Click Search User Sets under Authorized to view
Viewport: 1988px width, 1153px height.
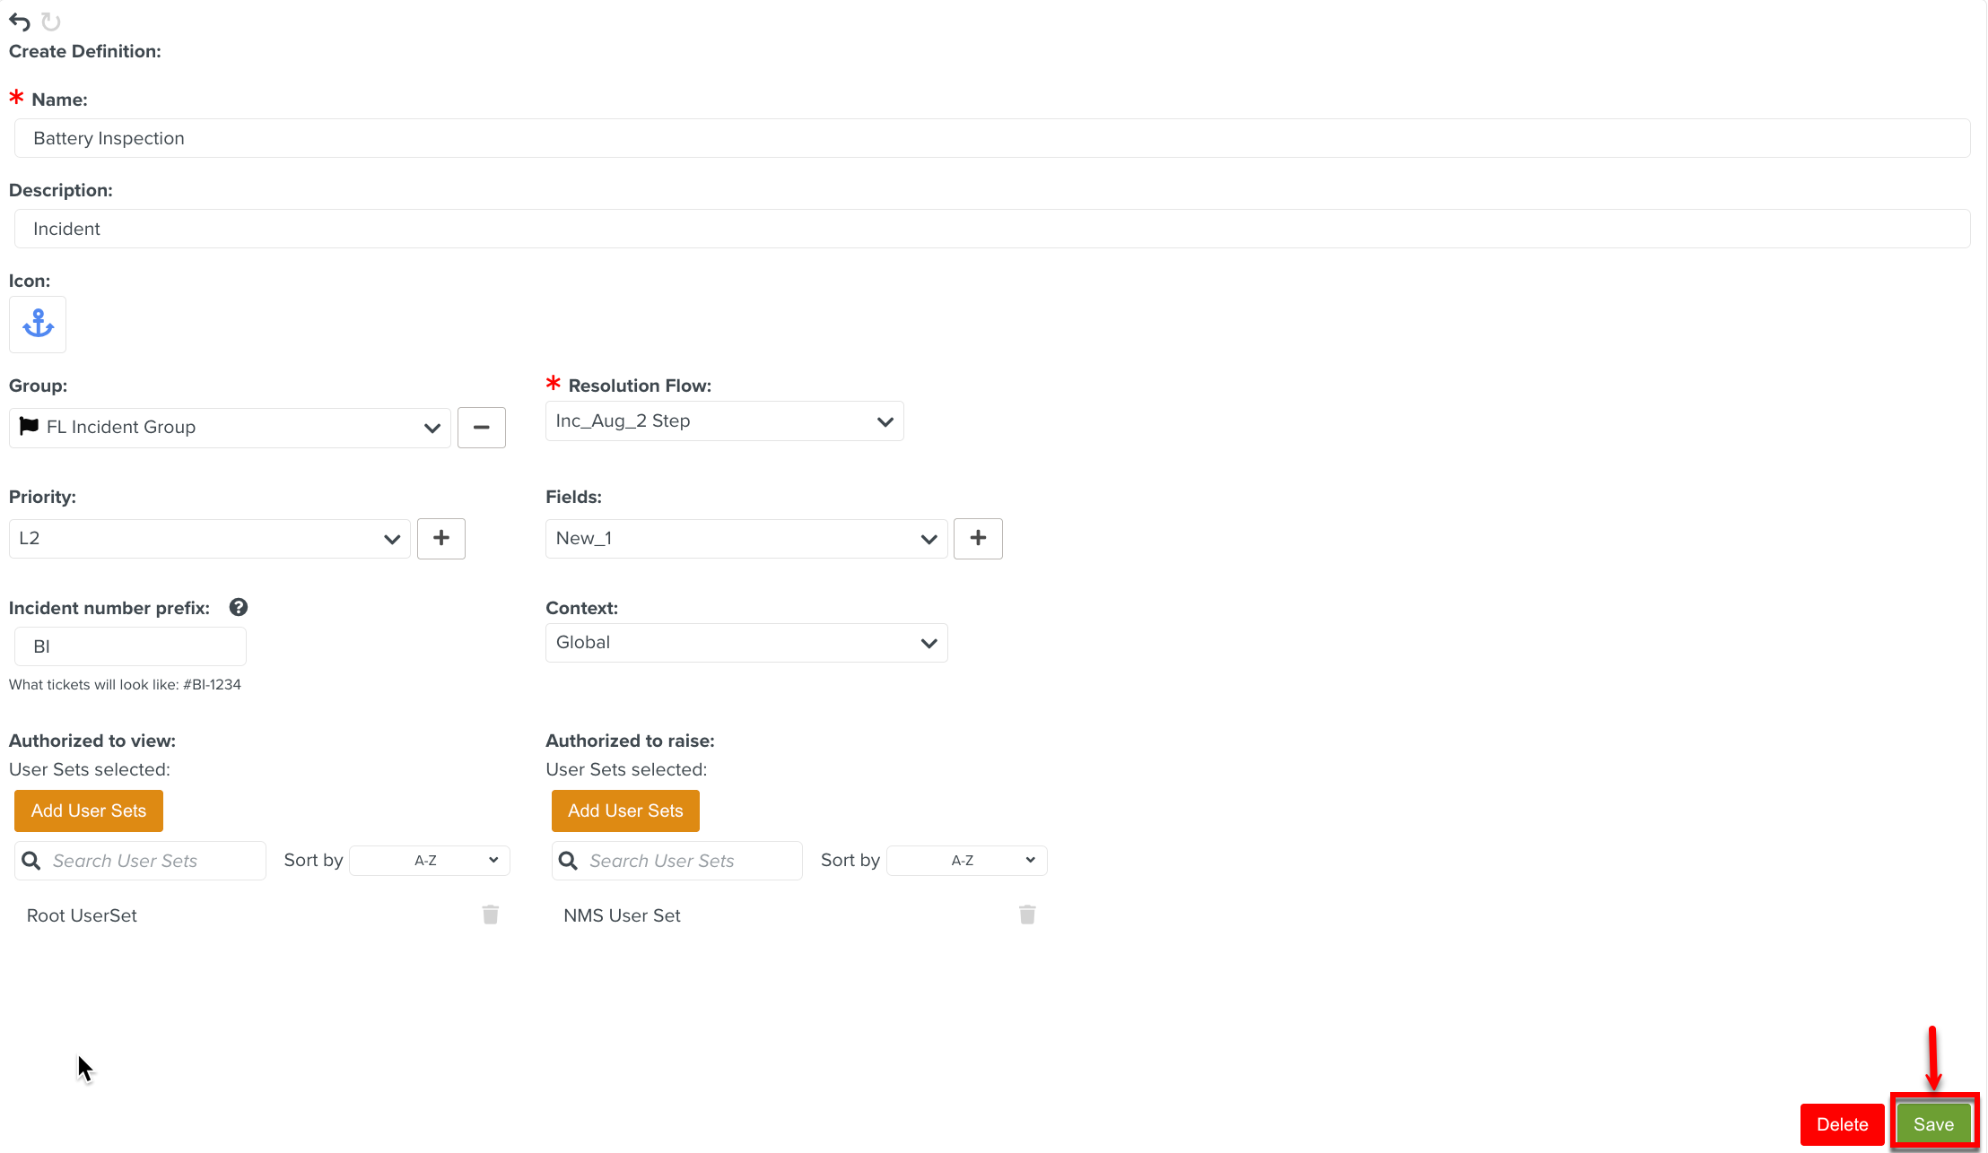[x=153, y=861]
